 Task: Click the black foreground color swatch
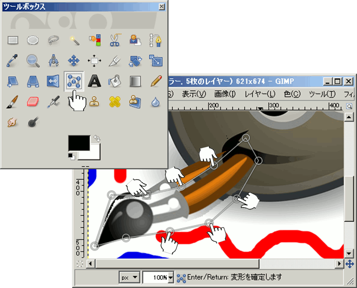click(x=78, y=143)
